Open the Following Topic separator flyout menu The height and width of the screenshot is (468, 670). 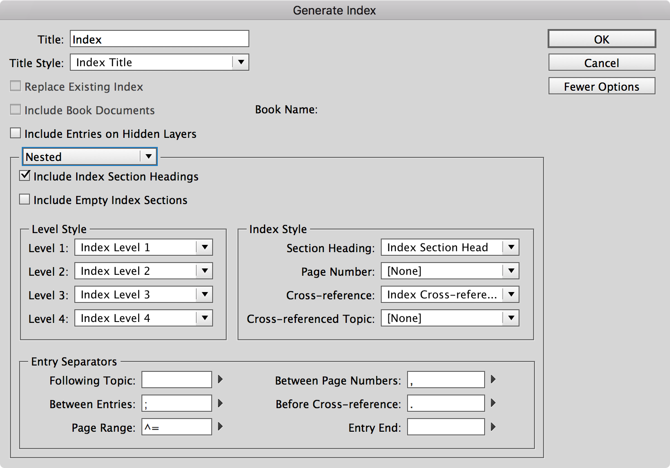coord(220,380)
